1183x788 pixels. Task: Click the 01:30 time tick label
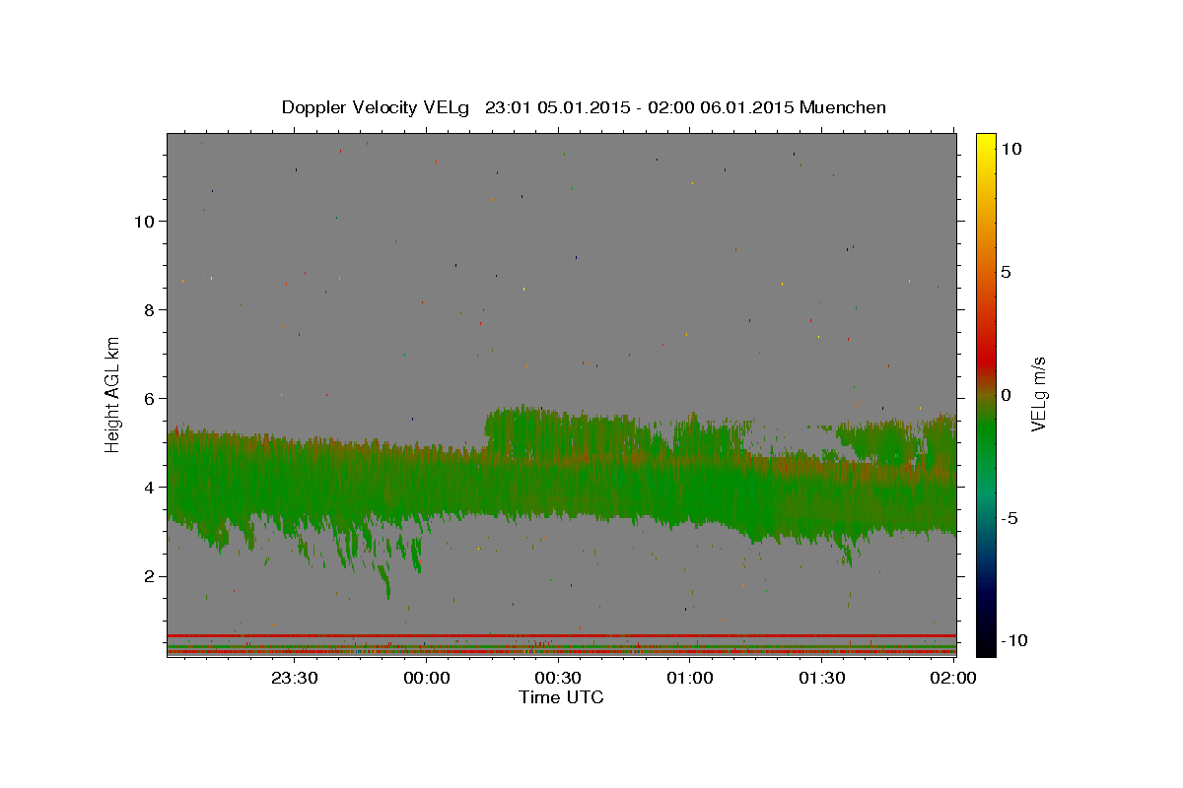(821, 678)
